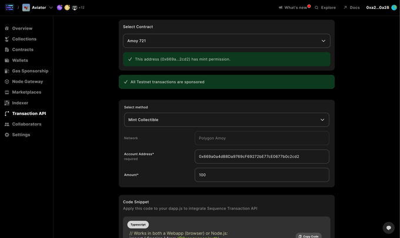
Task: Open the Select Contract dropdown Amoy 721
Action: coord(226,41)
